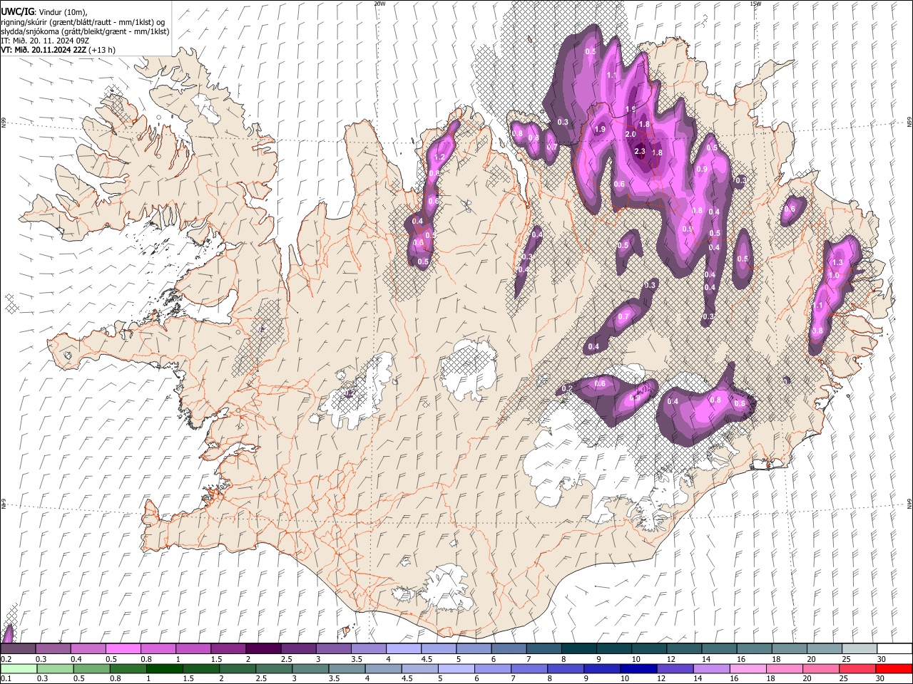Click the bright red swatch in the bottom legend
The image size is (913, 684).
[x=894, y=669]
